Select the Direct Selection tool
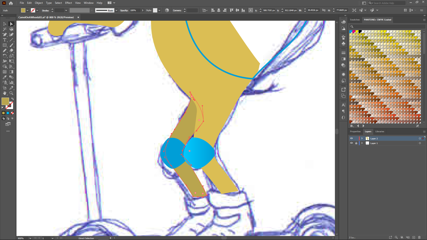Viewport: 427px width, 240px height. click(x=11, y=24)
